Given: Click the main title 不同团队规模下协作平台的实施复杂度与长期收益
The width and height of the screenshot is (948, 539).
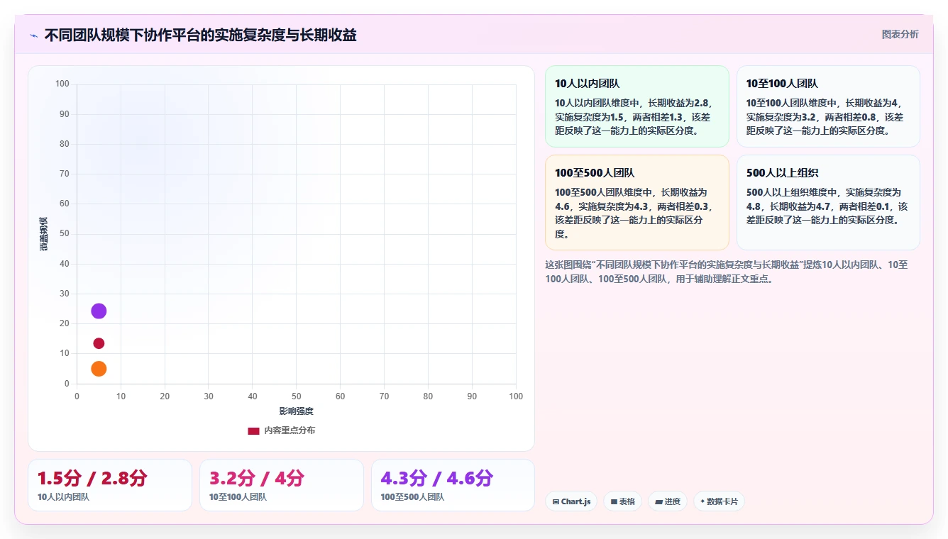Looking at the screenshot, I should tap(200, 35).
